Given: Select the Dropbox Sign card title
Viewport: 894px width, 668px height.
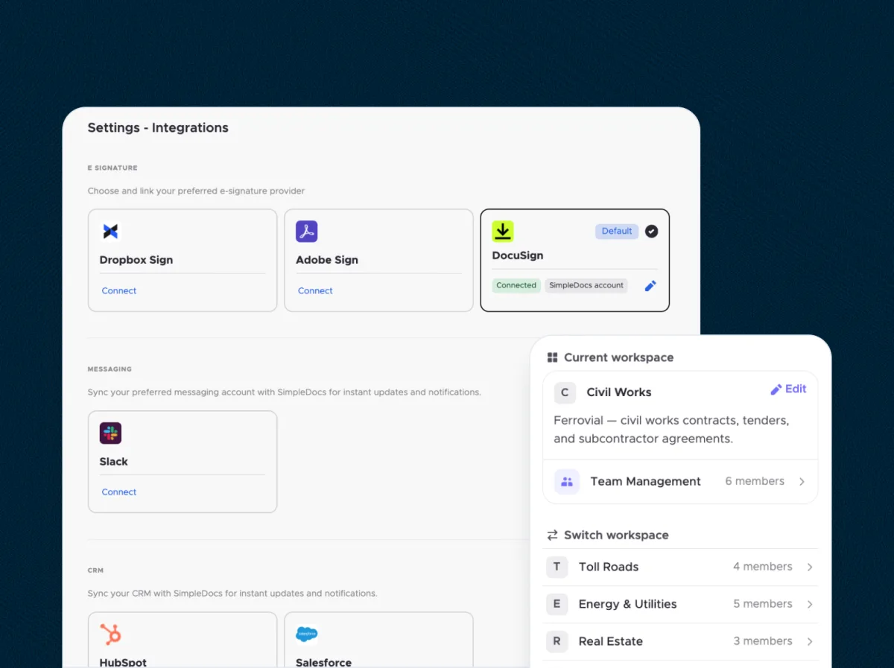Looking at the screenshot, I should point(136,260).
